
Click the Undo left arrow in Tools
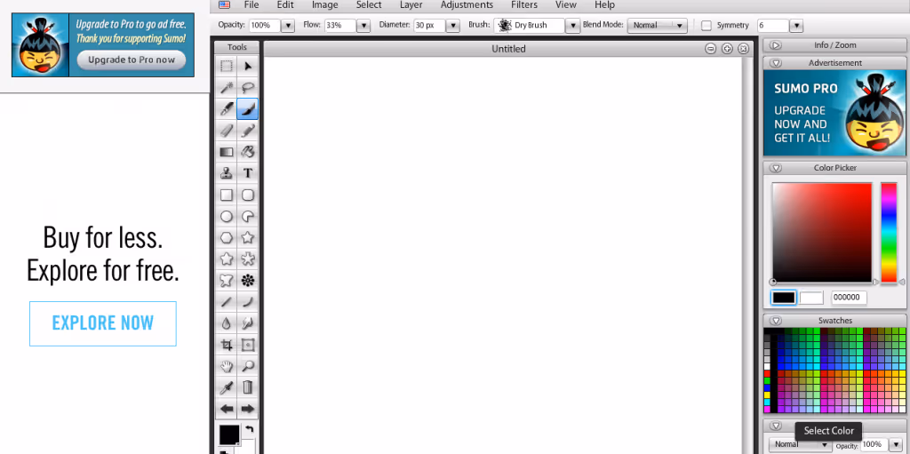[x=227, y=409]
